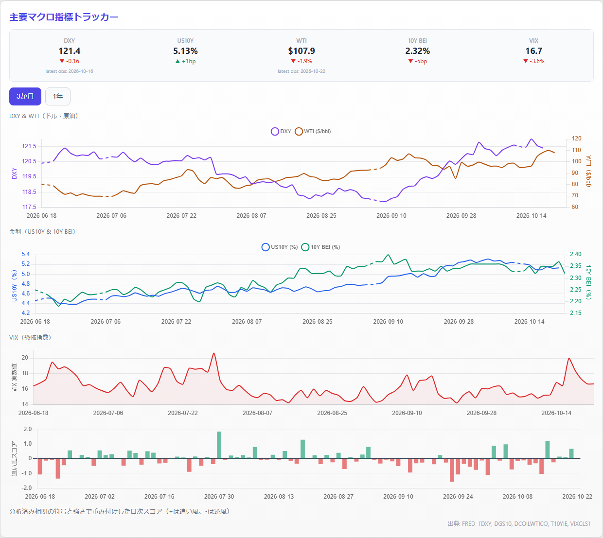This screenshot has width=603, height=538.
Task: Click the red down arrow beside -1.9%
Action: pyautogui.click(x=293, y=61)
